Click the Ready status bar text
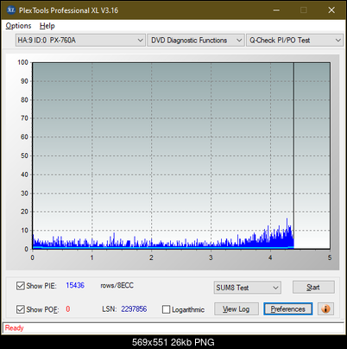Image resolution: width=347 pixels, height=349 pixels. pyautogui.click(x=14, y=328)
